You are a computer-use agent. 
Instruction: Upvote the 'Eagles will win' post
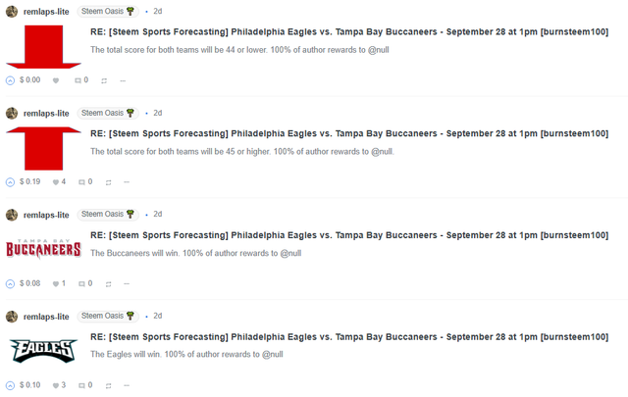(x=11, y=385)
